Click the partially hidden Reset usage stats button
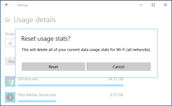This screenshot has width=172, height=106. coord(10,61)
